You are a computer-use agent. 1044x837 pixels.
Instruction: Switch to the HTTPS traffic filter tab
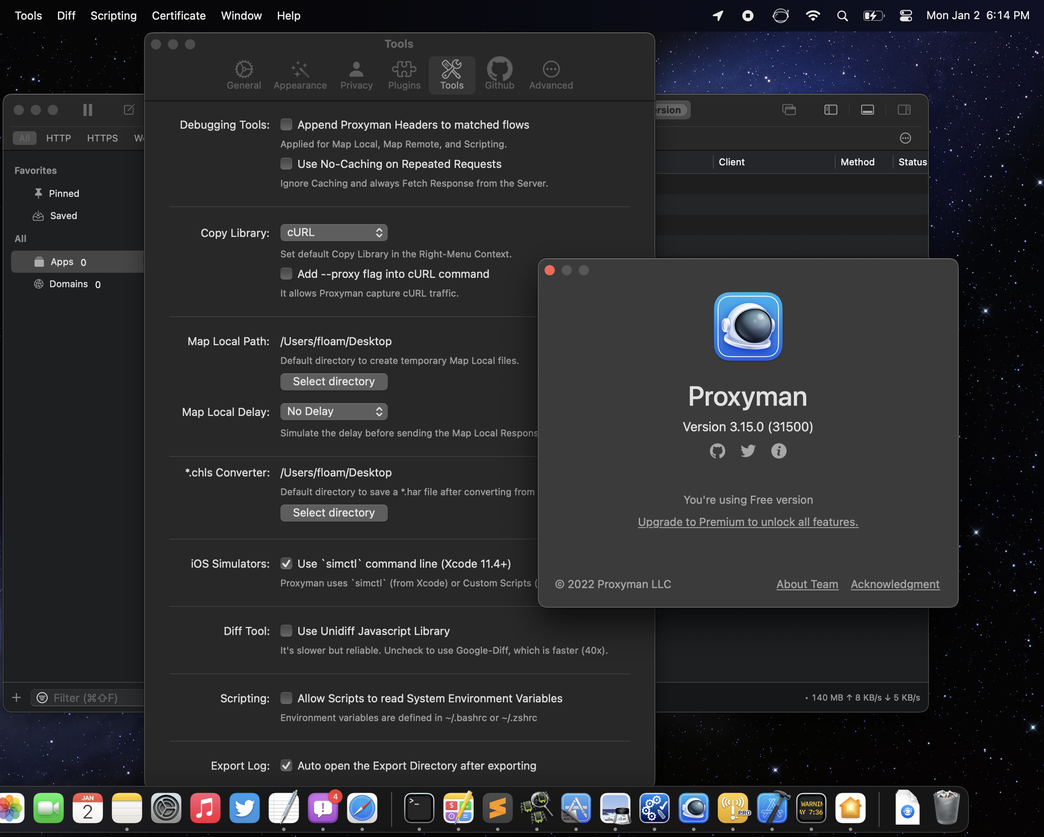(x=102, y=138)
